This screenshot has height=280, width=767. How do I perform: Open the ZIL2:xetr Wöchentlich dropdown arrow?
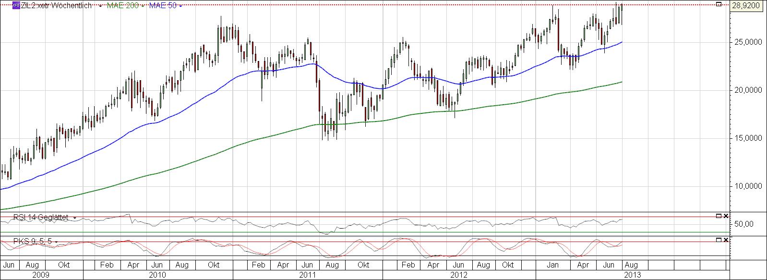click(x=99, y=6)
